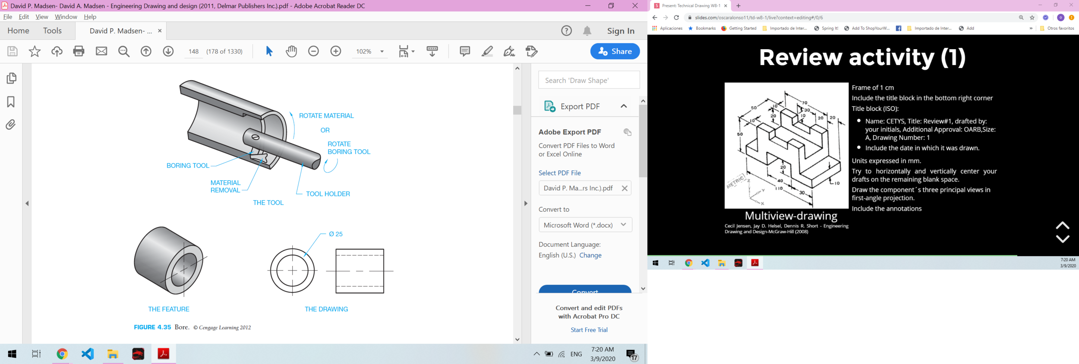1079x364 pixels.
Task: Collapse right tools pane arrow
Action: coord(526,203)
